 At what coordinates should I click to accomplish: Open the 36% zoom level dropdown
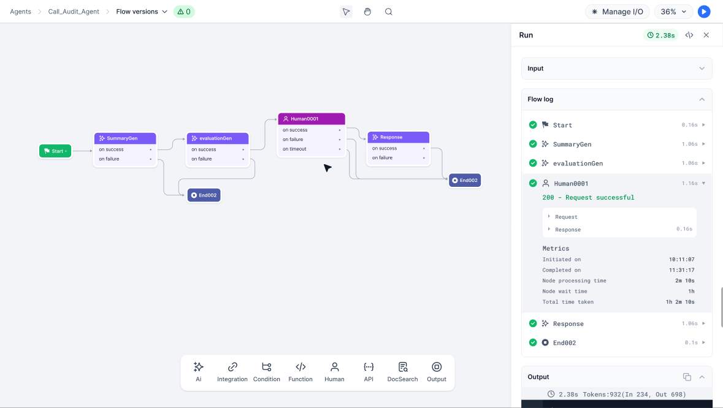[x=674, y=12]
